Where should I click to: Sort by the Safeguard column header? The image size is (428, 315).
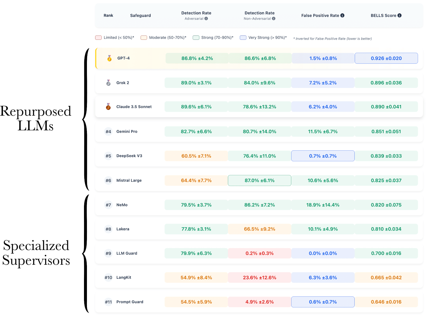(140, 16)
